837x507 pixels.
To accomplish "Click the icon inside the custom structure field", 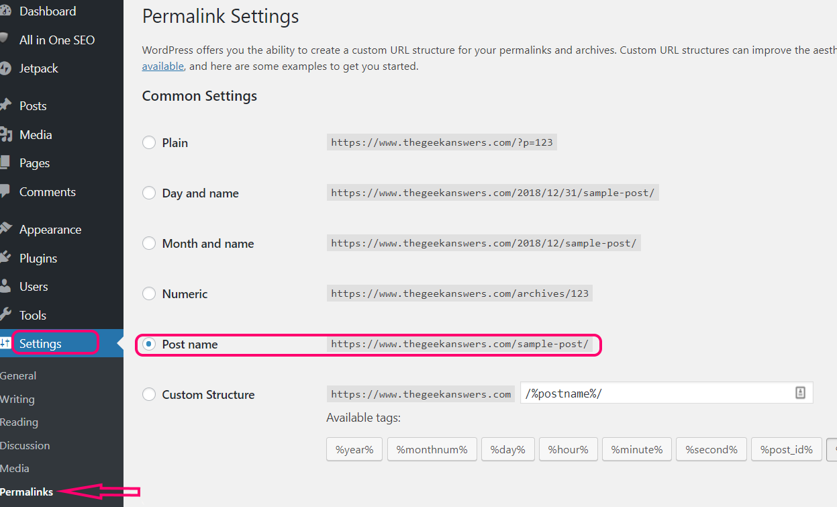I will tap(800, 393).
